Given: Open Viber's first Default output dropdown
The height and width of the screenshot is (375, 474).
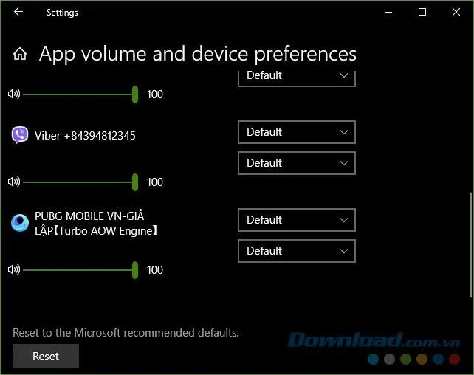Looking at the screenshot, I should tap(297, 132).
